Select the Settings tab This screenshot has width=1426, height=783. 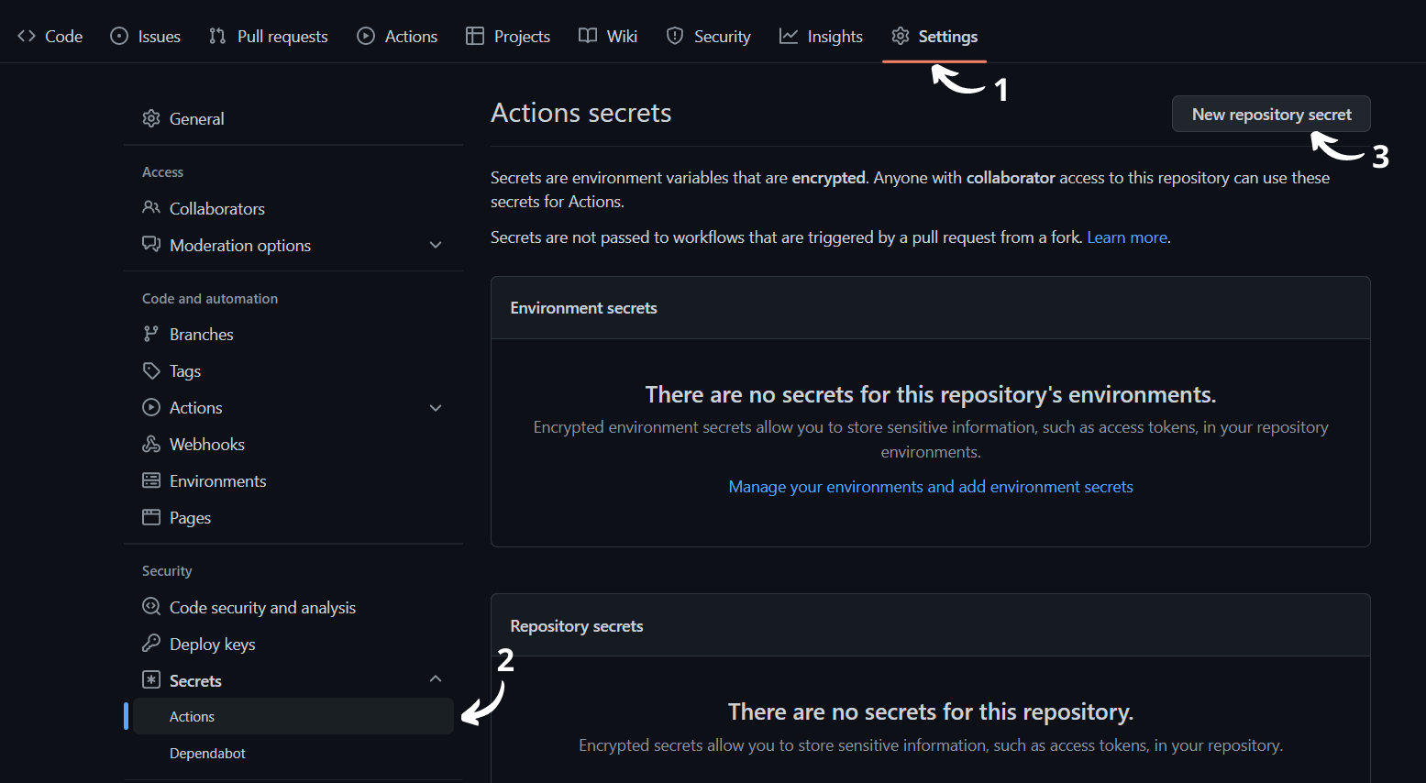click(934, 36)
